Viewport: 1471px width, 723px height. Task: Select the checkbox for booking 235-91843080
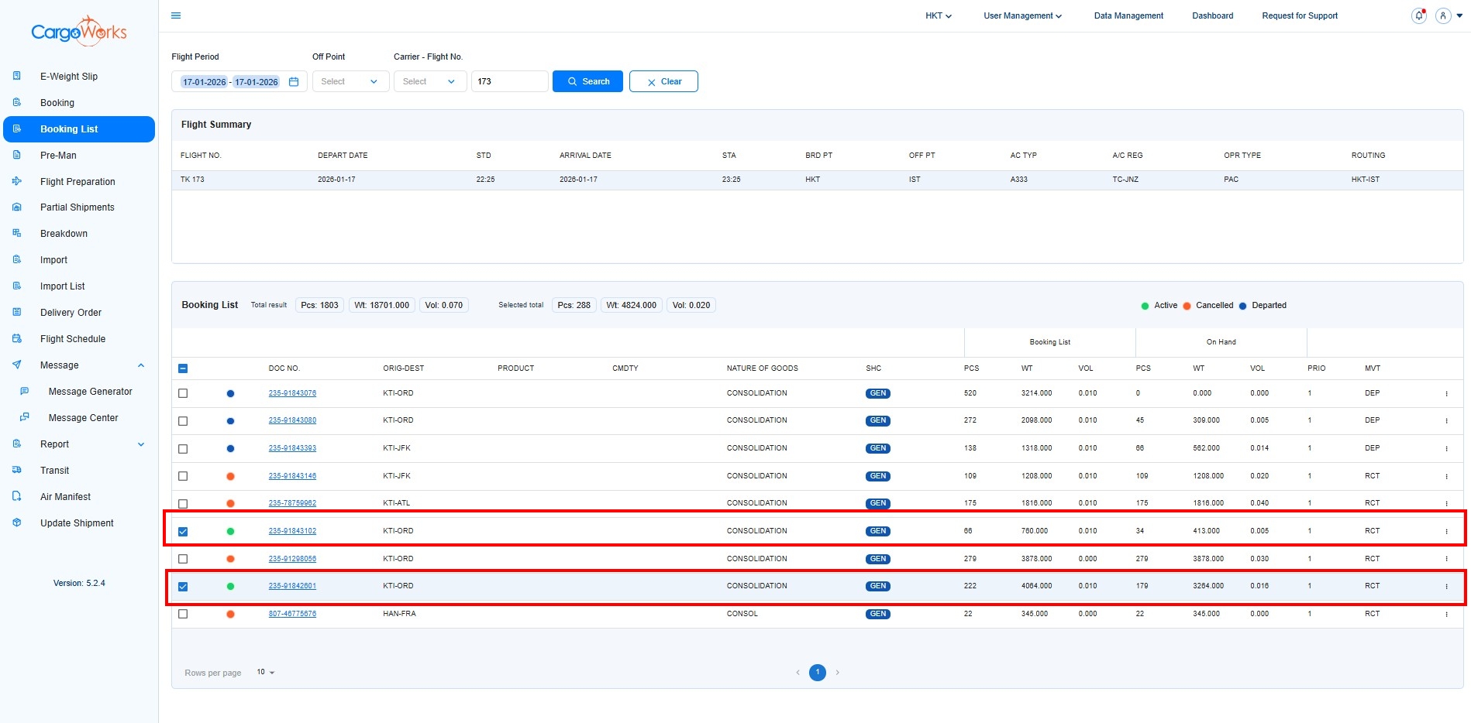(x=183, y=421)
